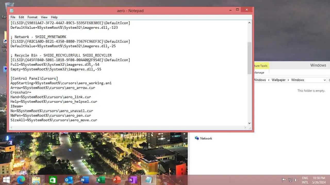Open Action Center flag tray icon
The height and width of the screenshot is (185, 330).
(x=284, y=180)
